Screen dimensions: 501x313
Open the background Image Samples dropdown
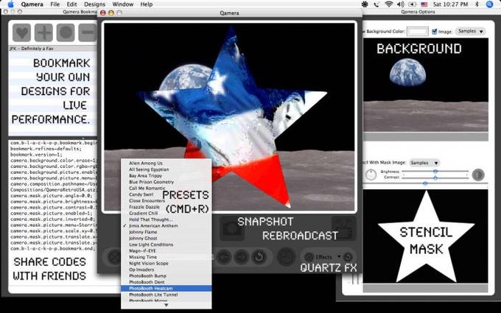[x=470, y=31]
